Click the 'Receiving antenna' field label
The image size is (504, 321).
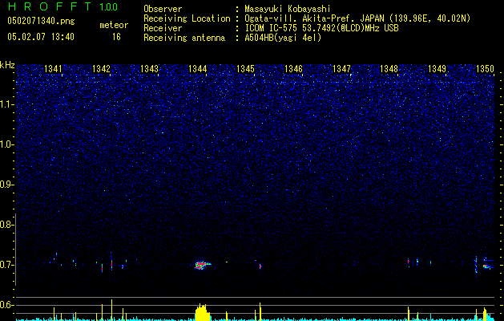184,38
